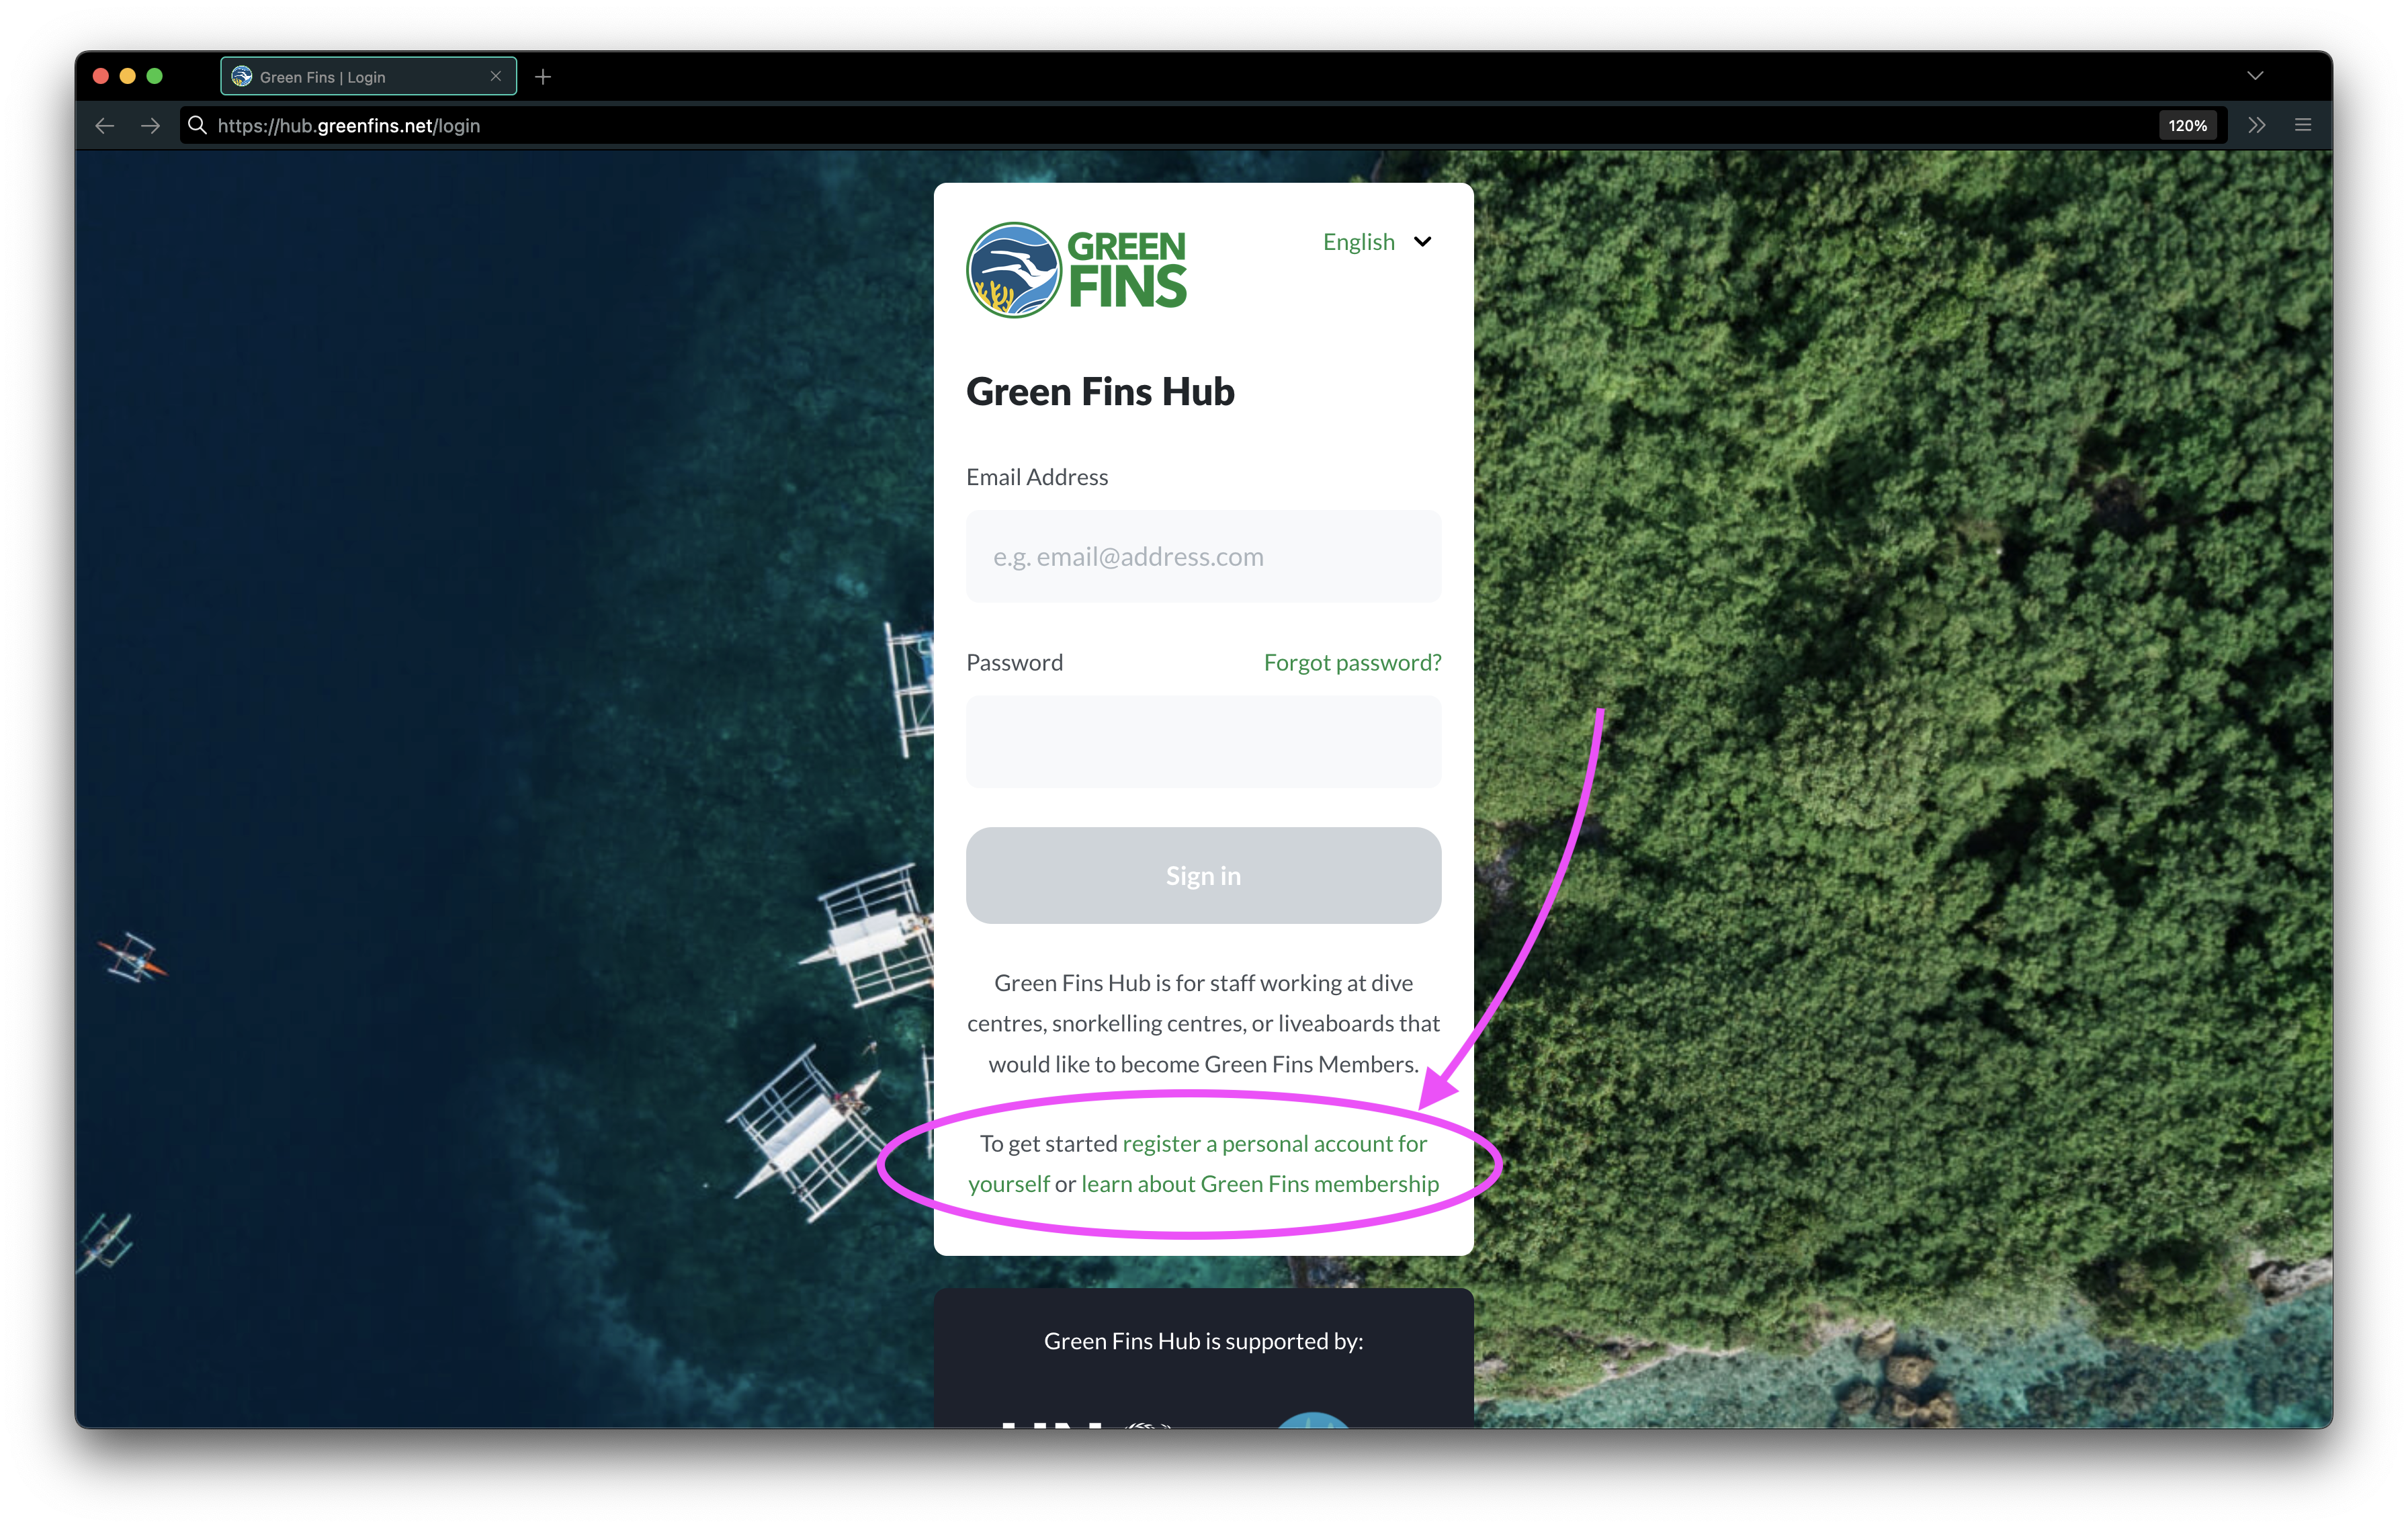Click the Password label
Image resolution: width=2408 pixels, height=1528 pixels.
(x=1014, y=663)
